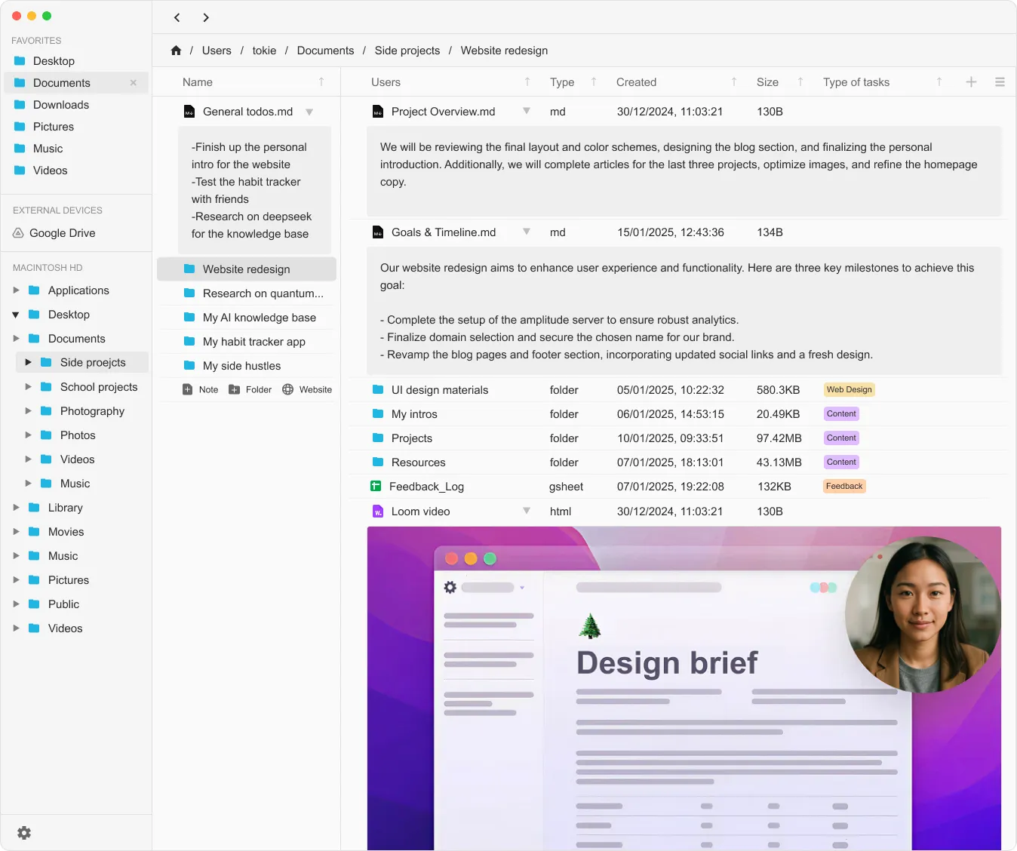
Task: Remove Documents from favorites with X
Action: tap(134, 83)
